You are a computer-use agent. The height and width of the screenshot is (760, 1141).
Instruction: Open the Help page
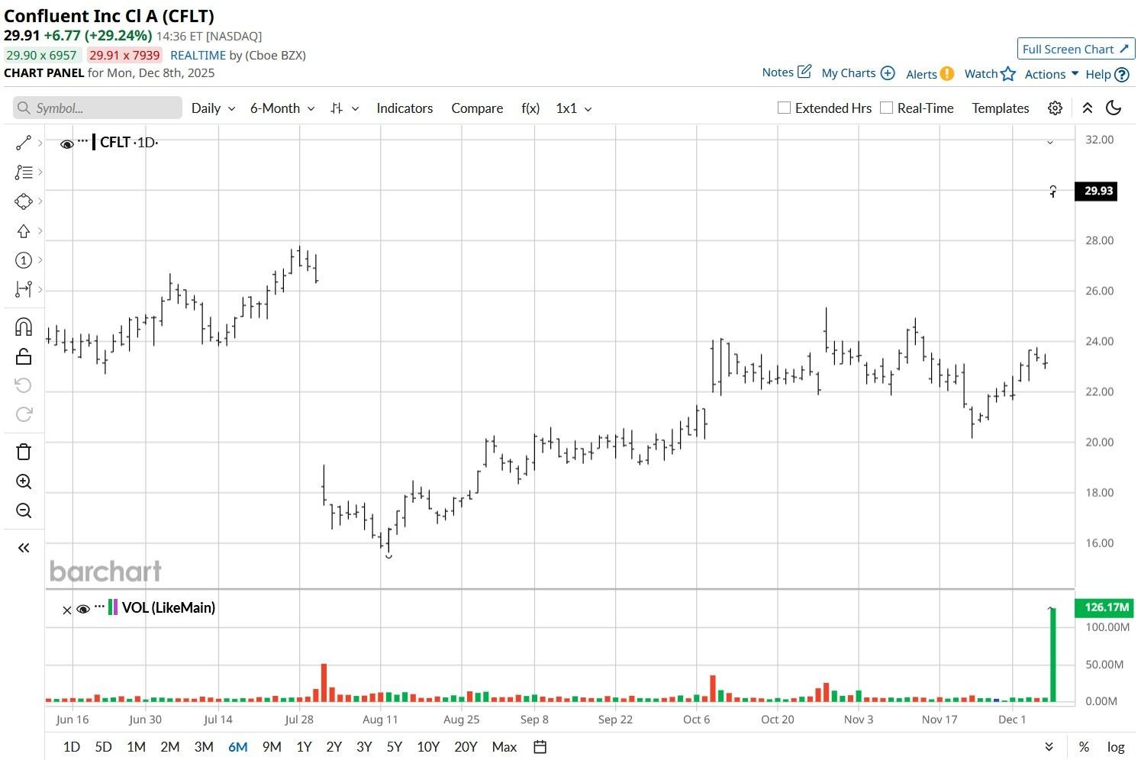pos(1107,74)
